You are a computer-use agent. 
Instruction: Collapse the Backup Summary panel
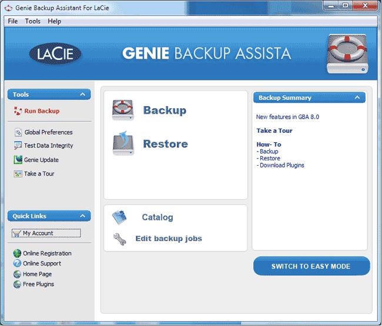coord(357,98)
